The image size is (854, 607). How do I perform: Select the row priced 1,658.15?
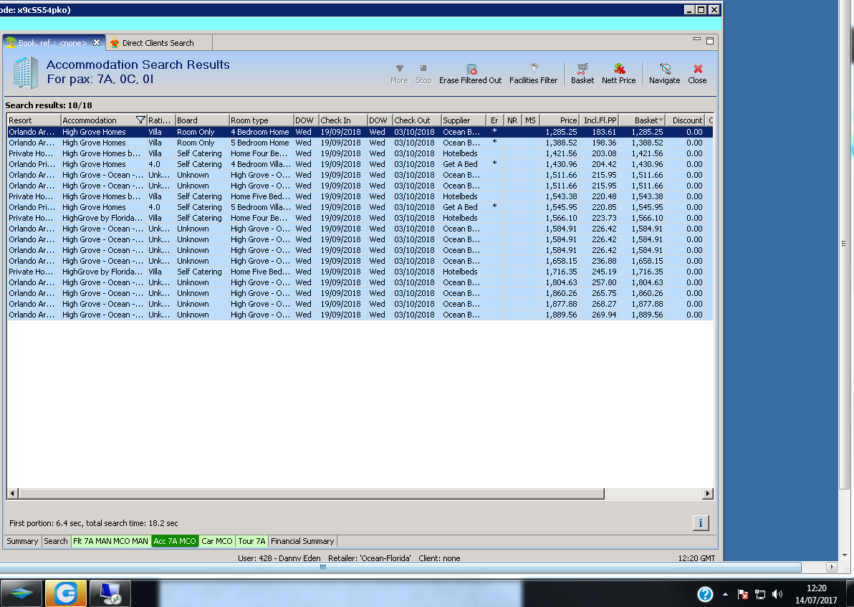tap(360, 261)
